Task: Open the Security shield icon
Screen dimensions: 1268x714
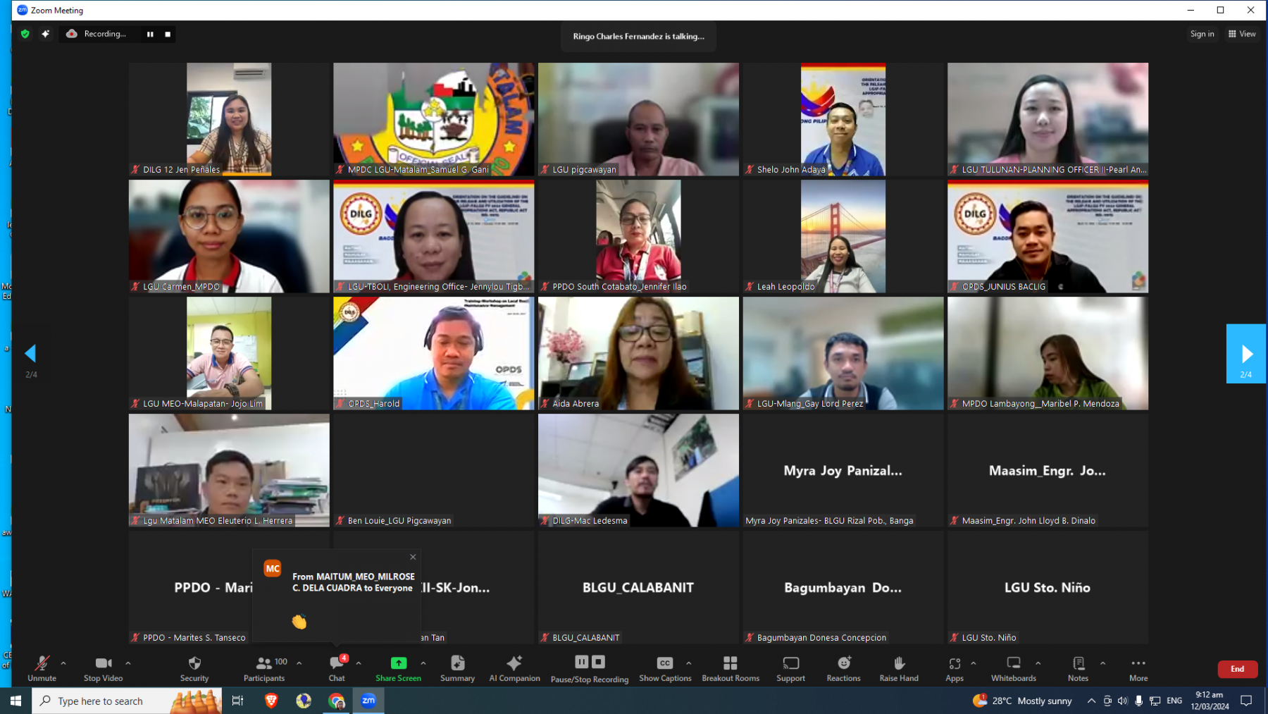Action: pos(194,663)
